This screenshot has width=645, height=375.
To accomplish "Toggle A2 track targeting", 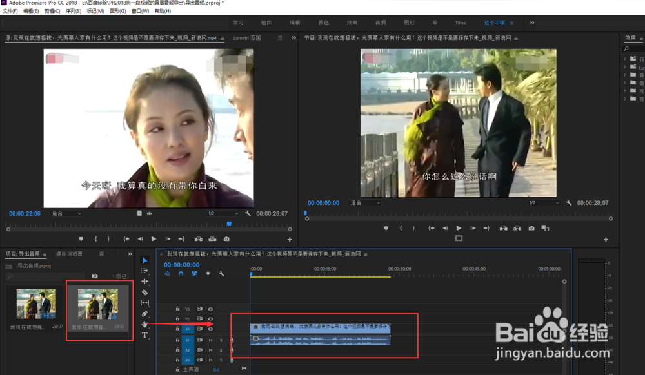I will point(188,350).
